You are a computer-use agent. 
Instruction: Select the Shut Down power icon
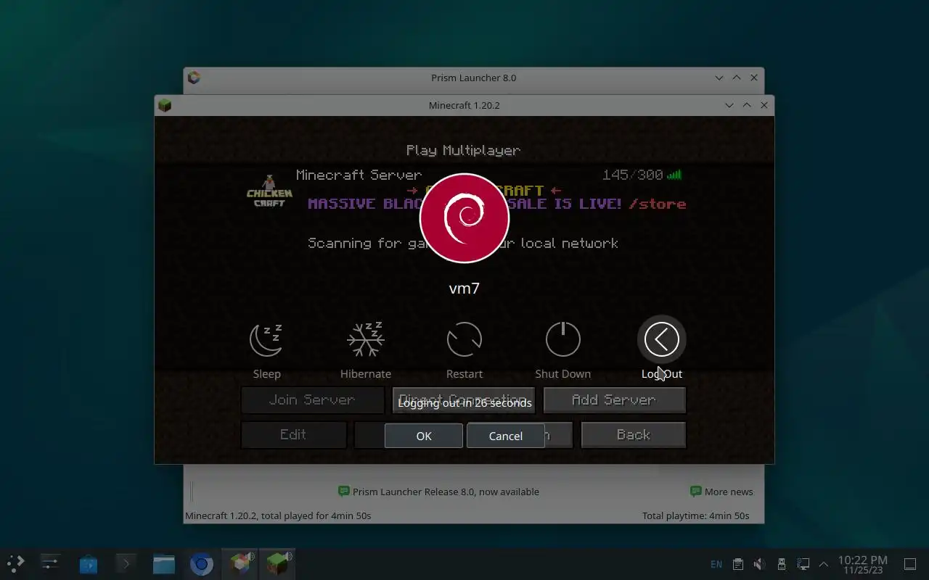[x=563, y=339]
